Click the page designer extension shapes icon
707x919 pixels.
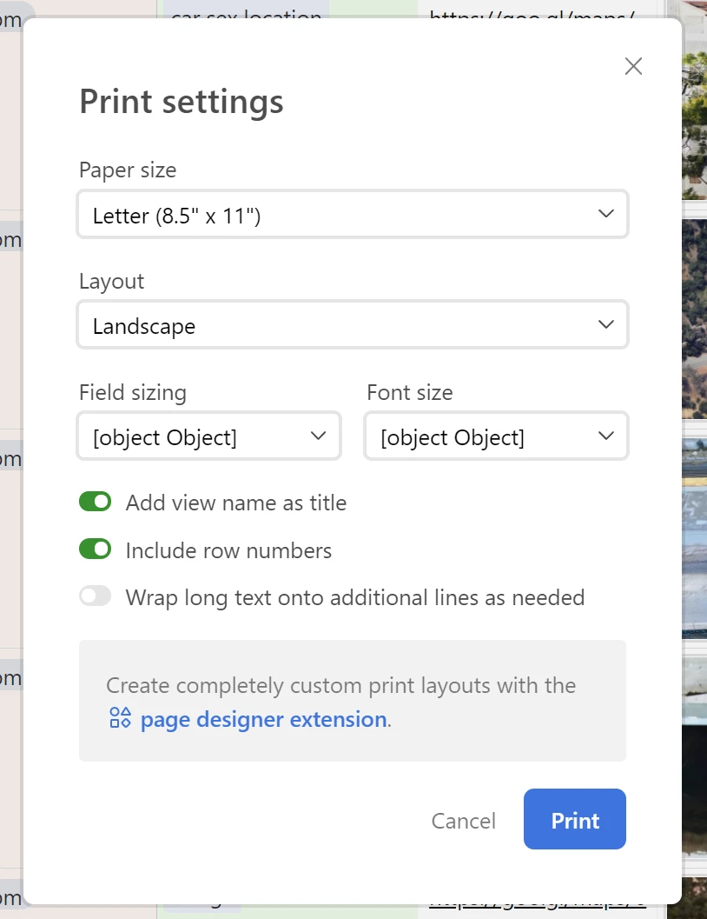(120, 718)
